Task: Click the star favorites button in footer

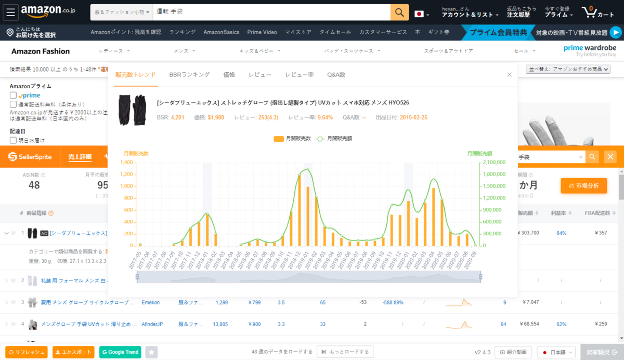Action: (151, 352)
